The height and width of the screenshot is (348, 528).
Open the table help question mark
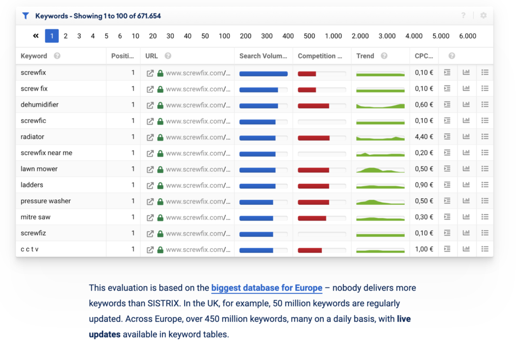[x=464, y=15]
